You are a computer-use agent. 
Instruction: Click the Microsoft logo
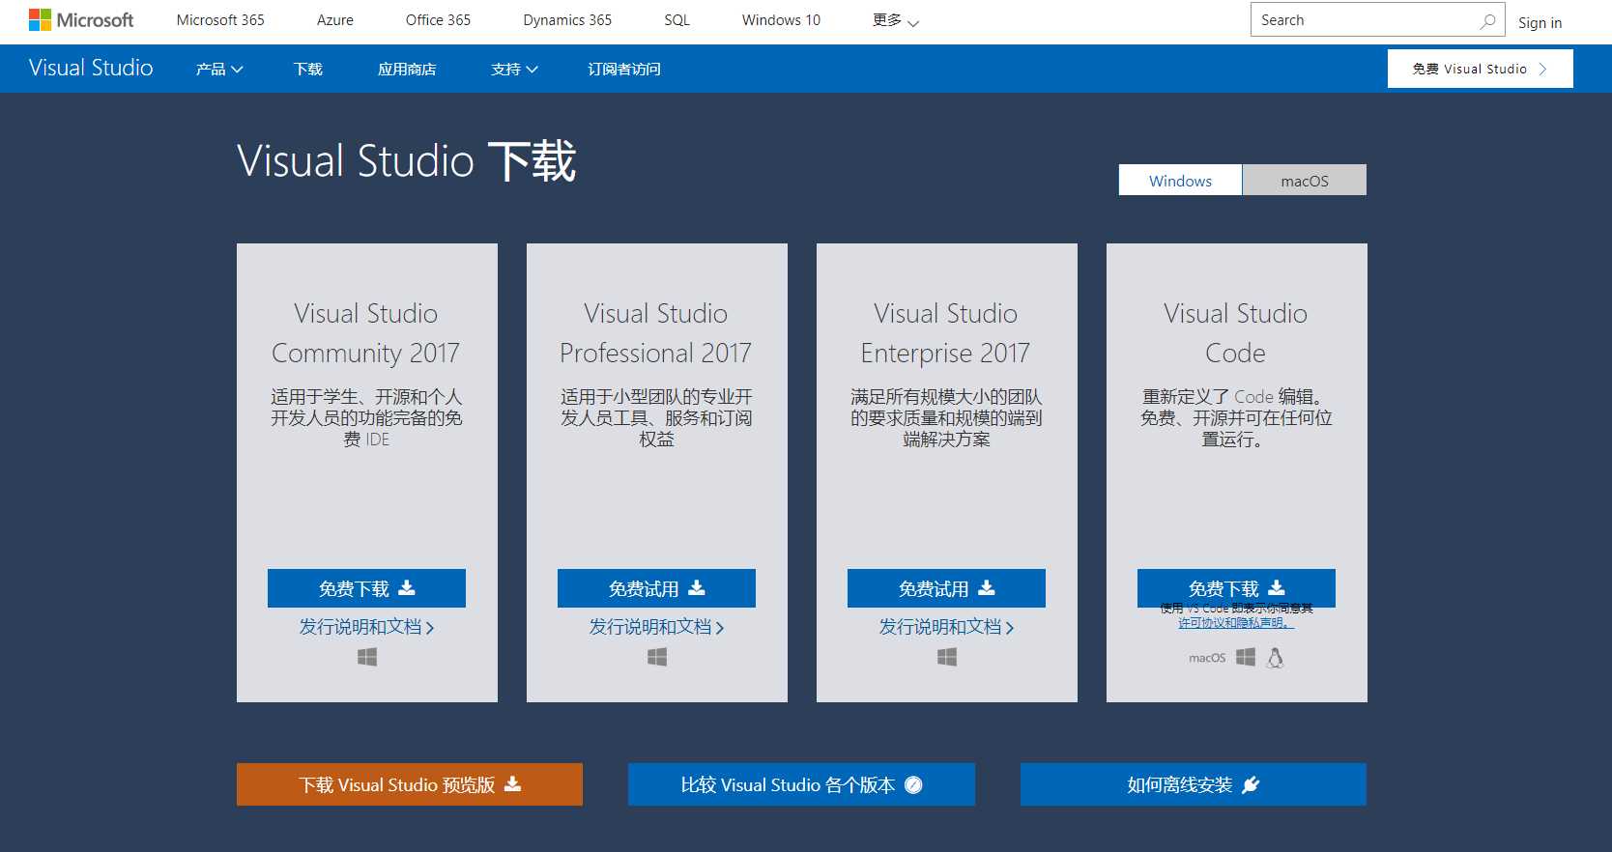81,20
